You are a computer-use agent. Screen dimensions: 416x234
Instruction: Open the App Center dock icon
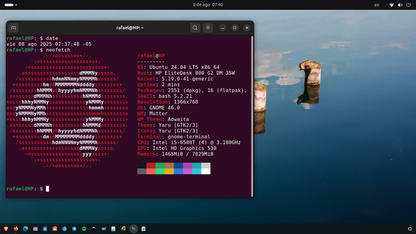coord(55,229)
